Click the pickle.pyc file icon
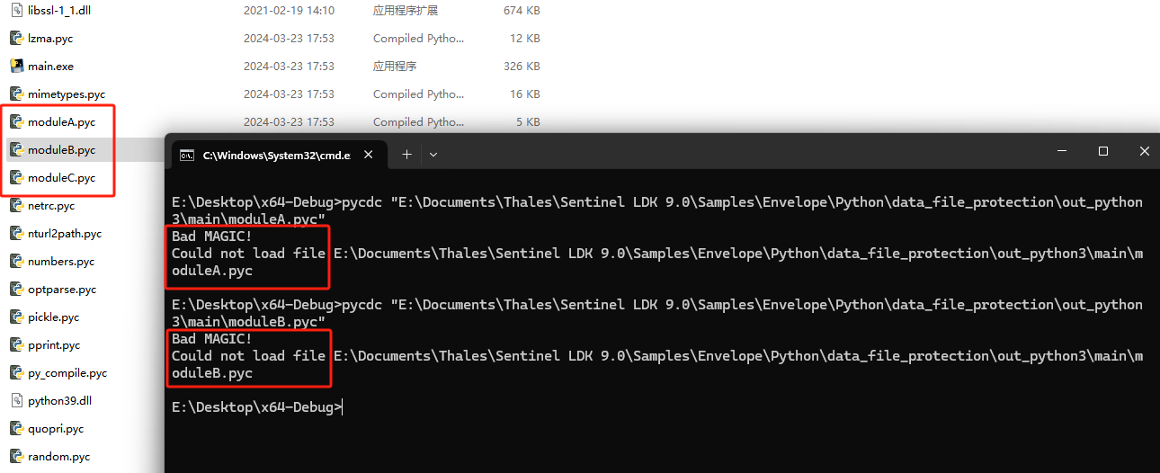The height and width of the screenshot is (473, 1160). [16, 317]
